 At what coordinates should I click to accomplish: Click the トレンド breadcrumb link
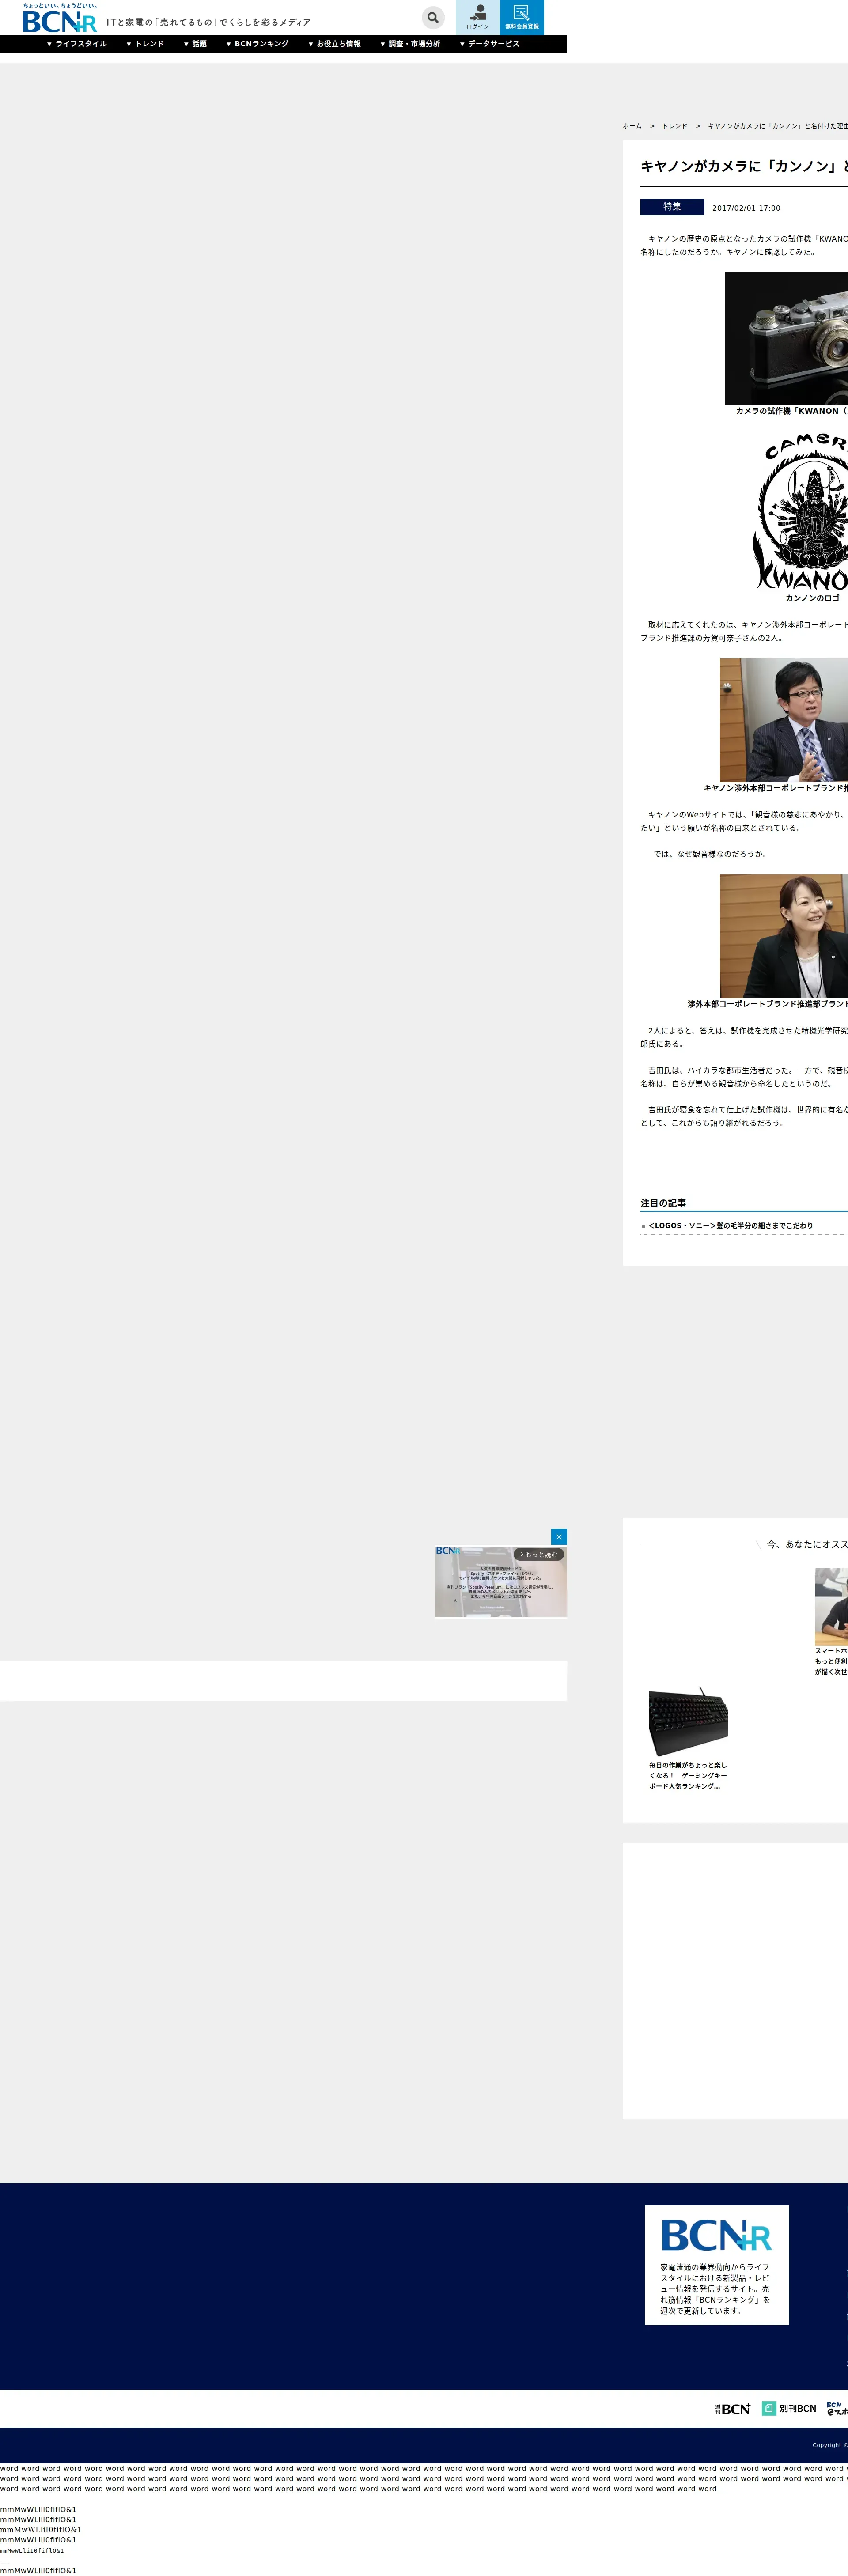[674, 126]
